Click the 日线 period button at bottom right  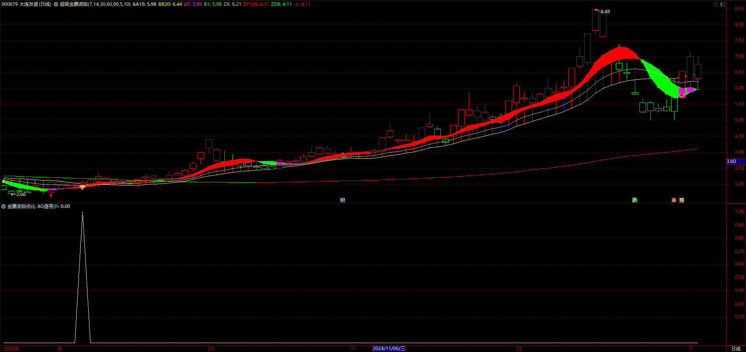[x=736, y=349]
